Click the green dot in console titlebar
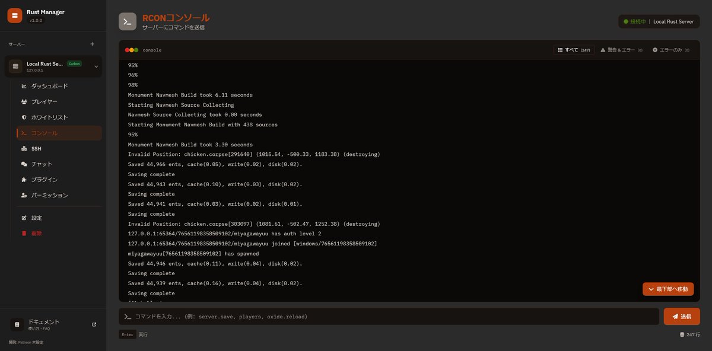712x351 pixels. pos(136,50)
